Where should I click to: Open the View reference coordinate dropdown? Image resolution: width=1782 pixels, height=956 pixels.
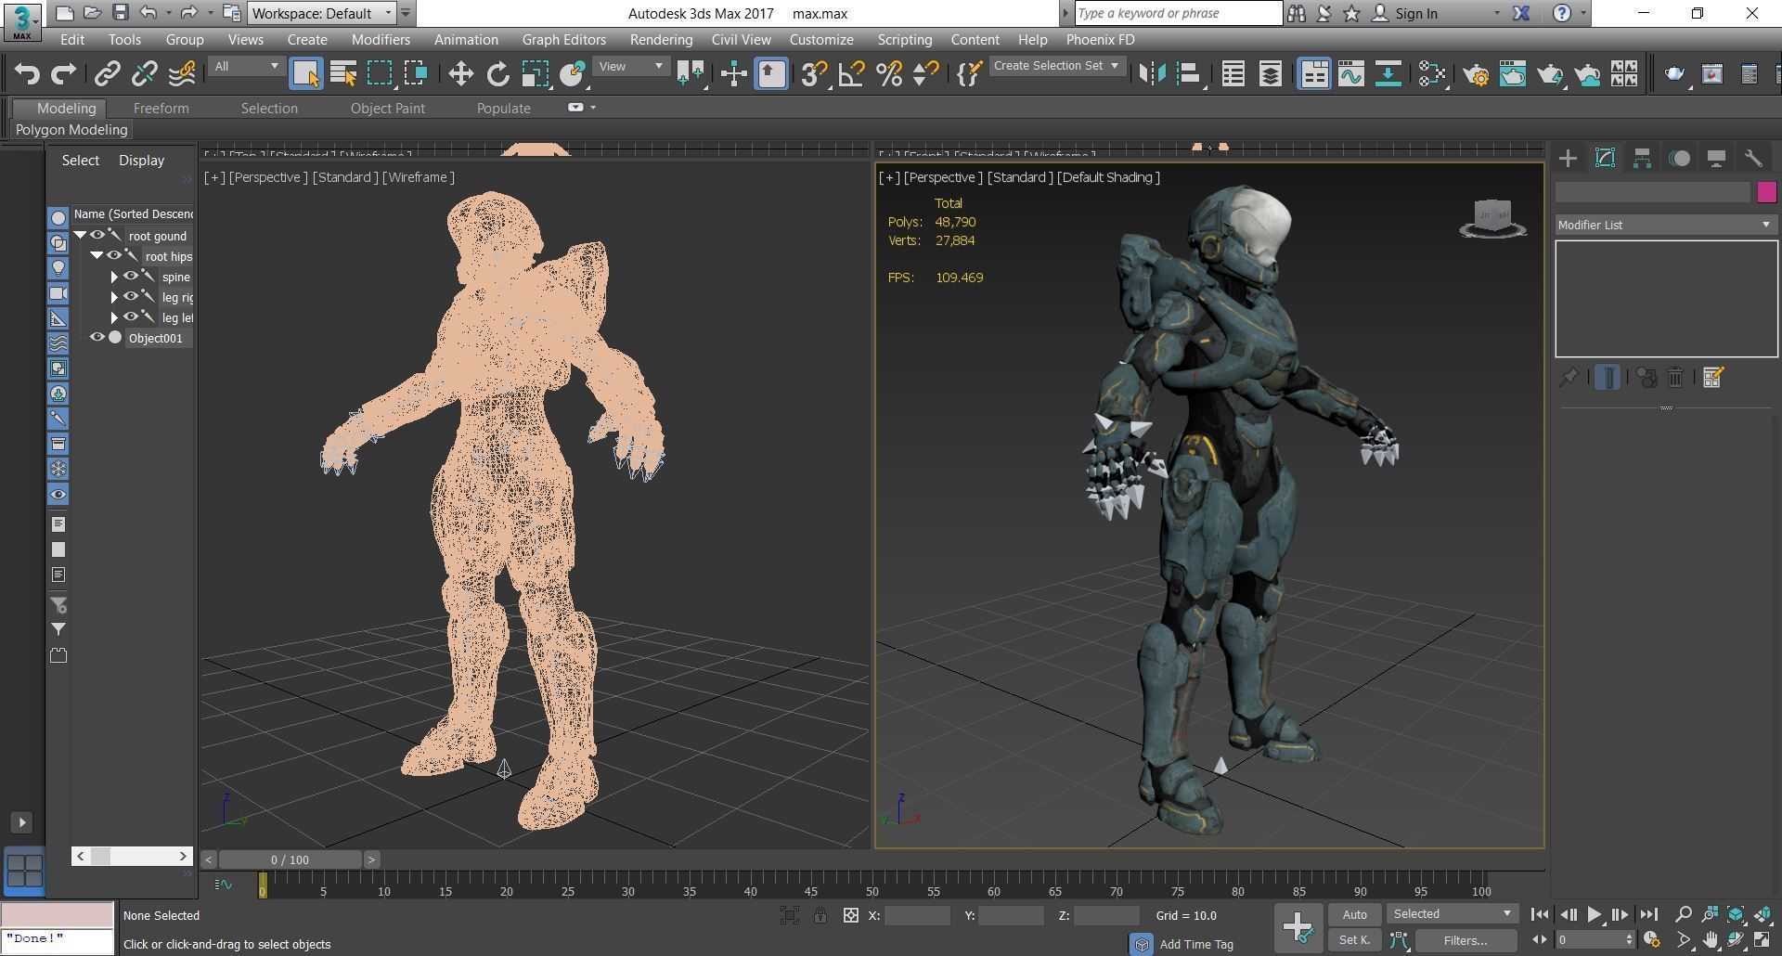[630, 67]
